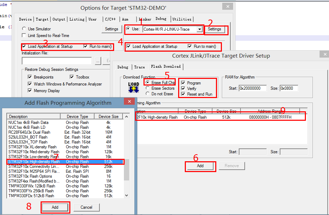Screen dimensions: 329x215
Task: Switch to the Target tab
Action: [x=42, y=19]
